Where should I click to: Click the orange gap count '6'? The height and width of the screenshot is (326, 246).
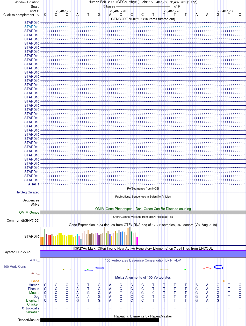click(x=224, y=281)
